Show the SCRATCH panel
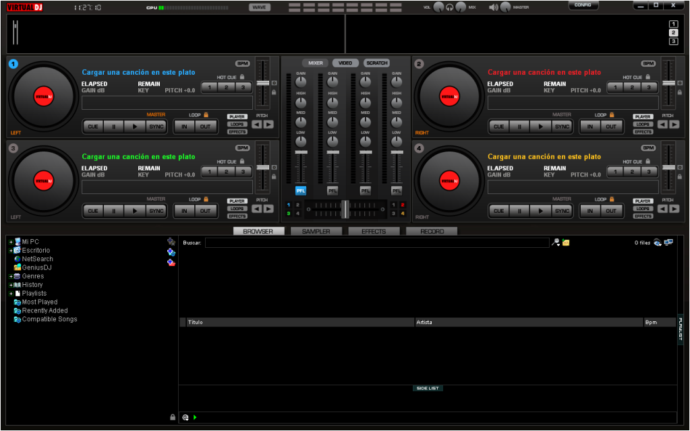This screenshot has height=431, width=690. tap(377, 63)
